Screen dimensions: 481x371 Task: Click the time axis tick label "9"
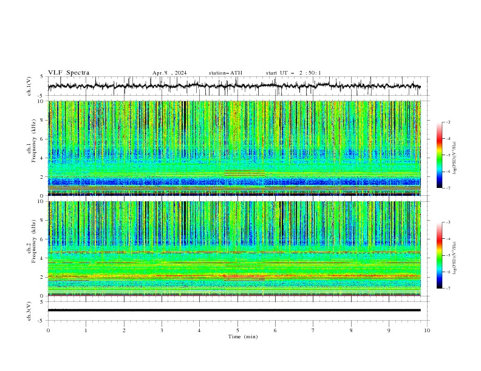(x=389, y=330)
